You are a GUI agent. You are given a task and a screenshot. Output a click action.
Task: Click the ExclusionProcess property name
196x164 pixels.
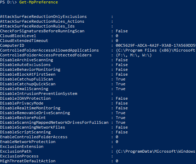[x=19, y=156]
